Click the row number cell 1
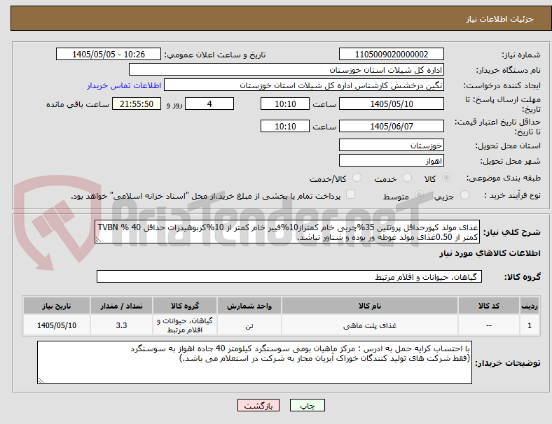 [529, 325]
